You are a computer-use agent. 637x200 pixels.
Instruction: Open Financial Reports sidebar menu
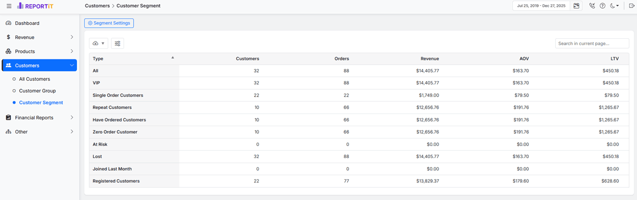40,117
